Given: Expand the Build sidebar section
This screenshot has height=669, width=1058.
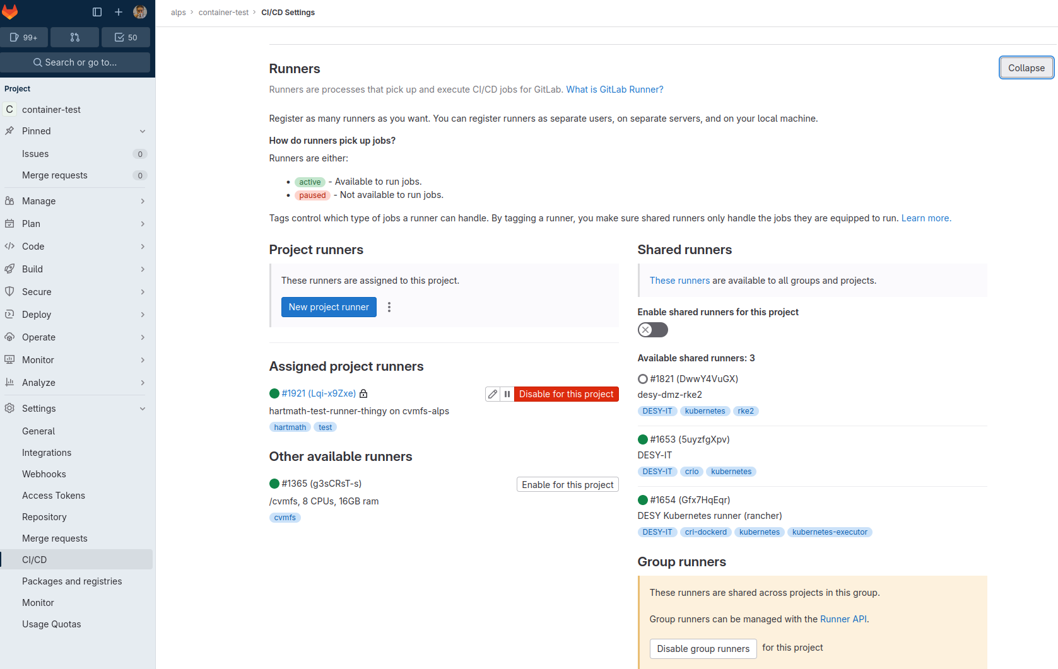Looking at the screenshot, I should (x=76, y=269).
